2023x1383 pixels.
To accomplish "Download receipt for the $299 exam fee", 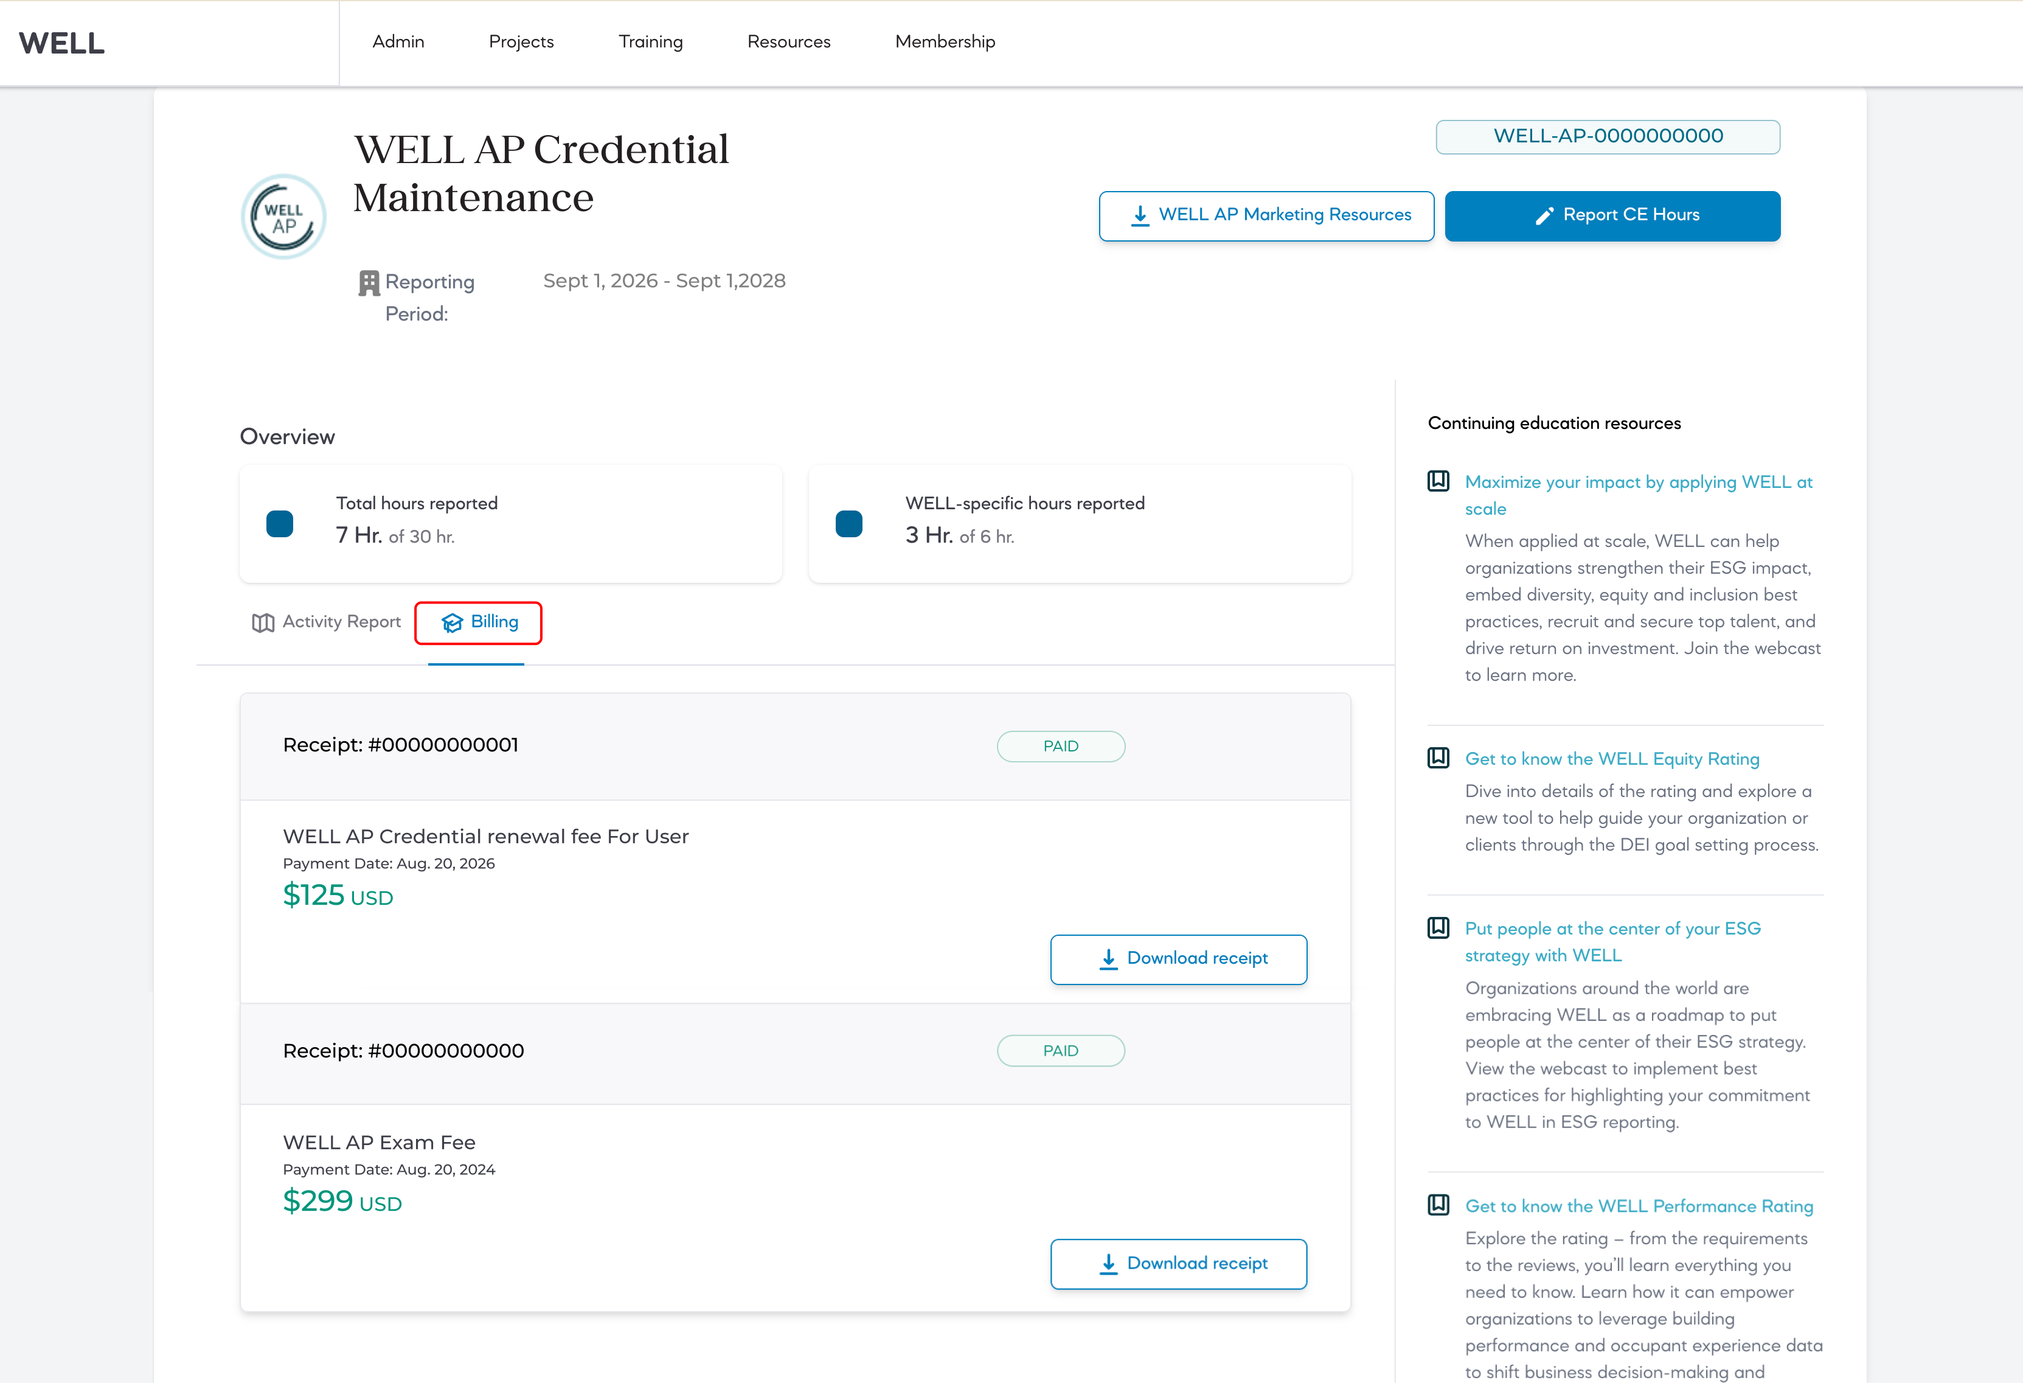I will pyautogui.click(x=1178, y=1264).
